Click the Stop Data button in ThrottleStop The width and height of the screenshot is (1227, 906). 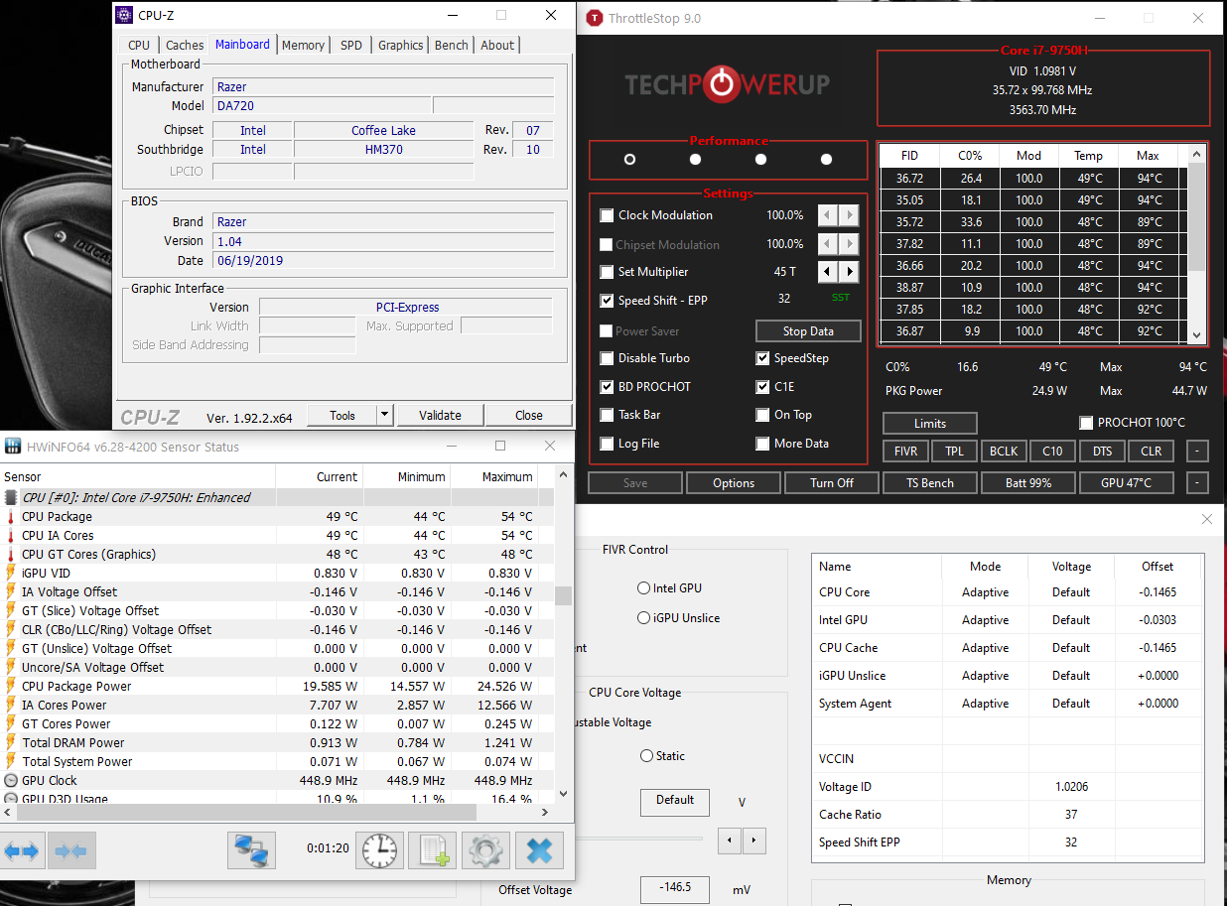click(808, 330)
